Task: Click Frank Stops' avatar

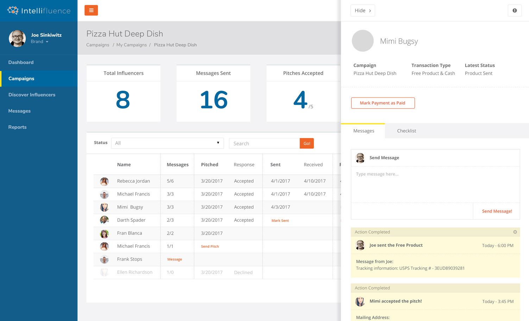Action: [x=104, y=259]
